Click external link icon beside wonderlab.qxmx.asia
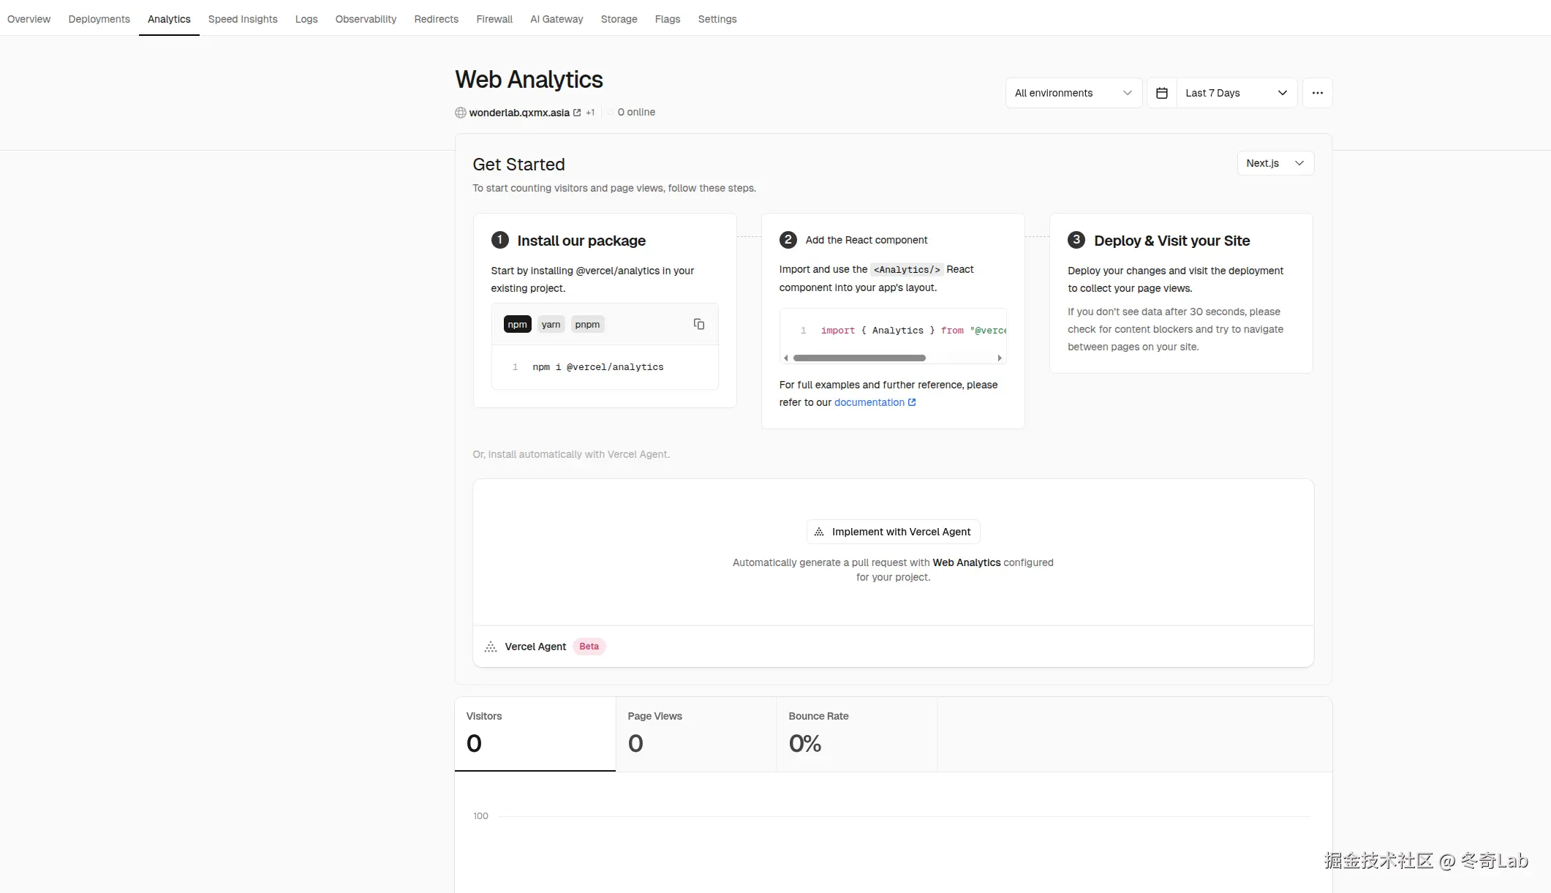The height and width of the screenshot is (893, 1551). [577, 113]
